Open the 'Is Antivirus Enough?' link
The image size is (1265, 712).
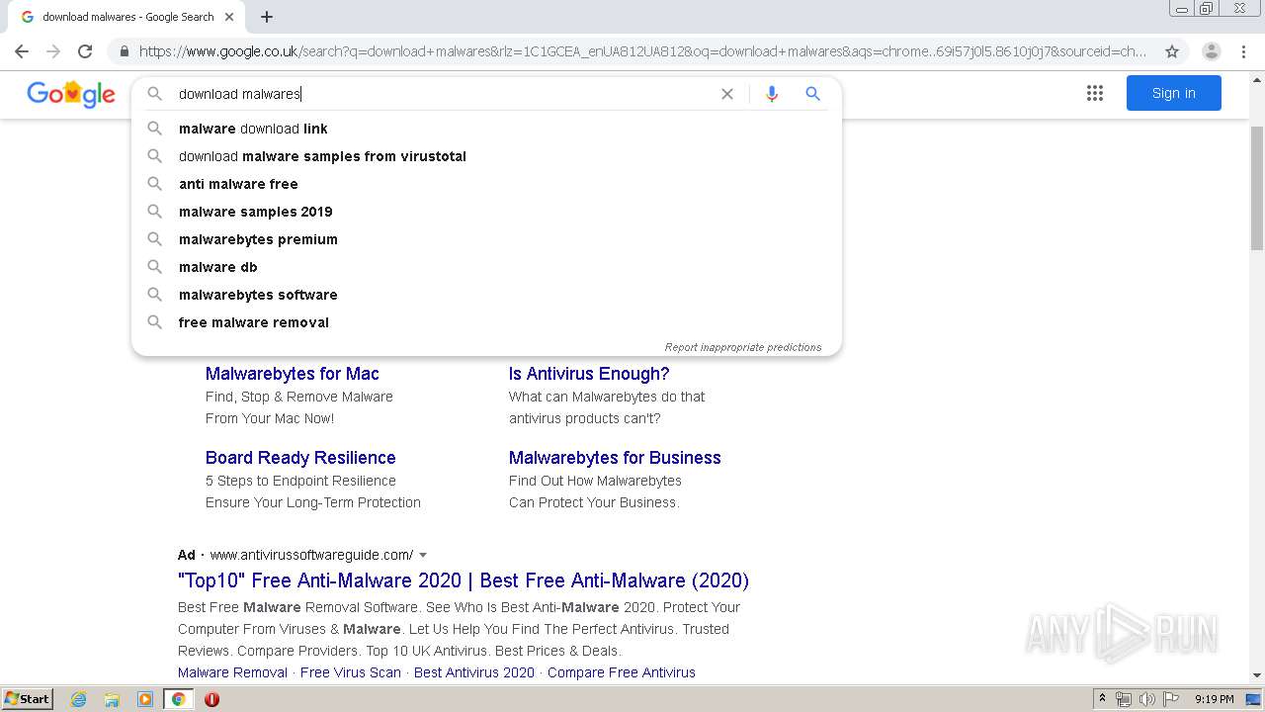tap(589, 374)
